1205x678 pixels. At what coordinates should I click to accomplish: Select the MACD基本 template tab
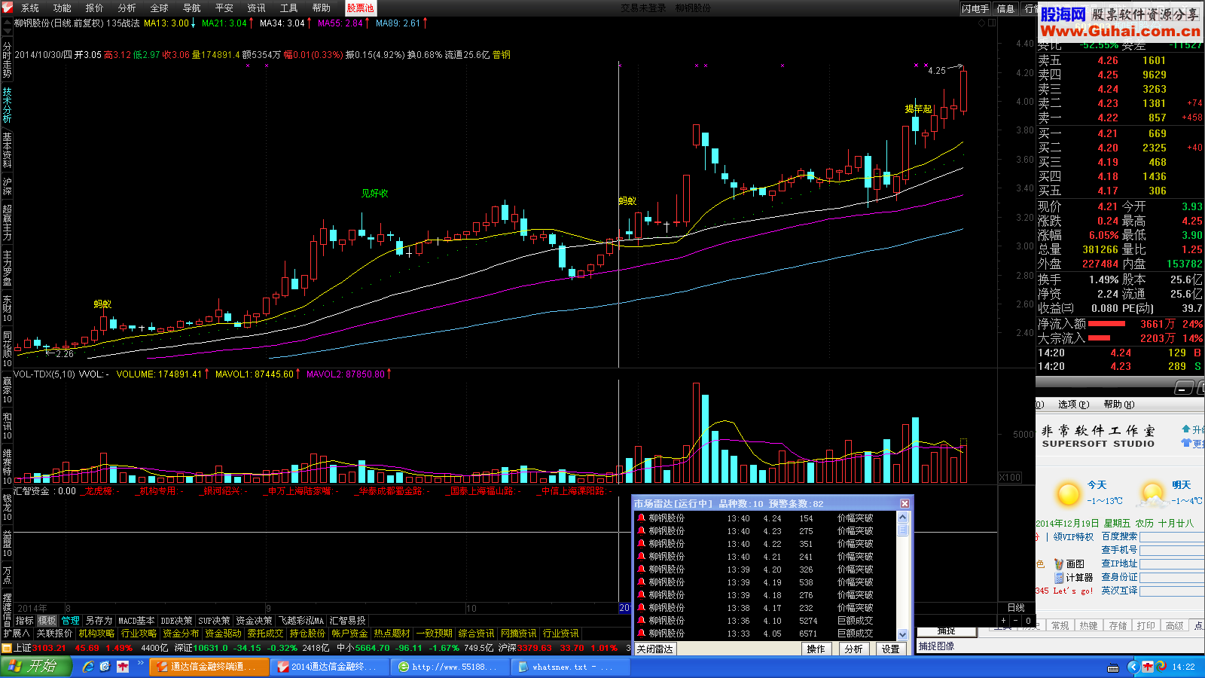pyautogui.click(x=136, y=621)
